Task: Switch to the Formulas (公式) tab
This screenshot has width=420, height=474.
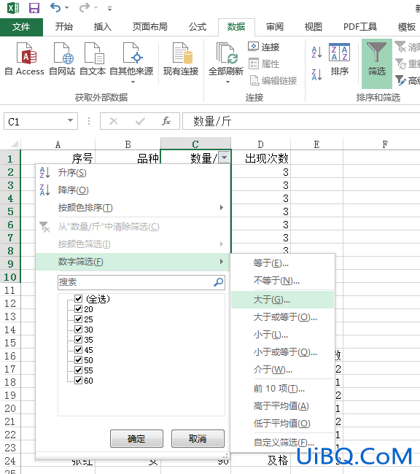Action: [x=198, y=27]
